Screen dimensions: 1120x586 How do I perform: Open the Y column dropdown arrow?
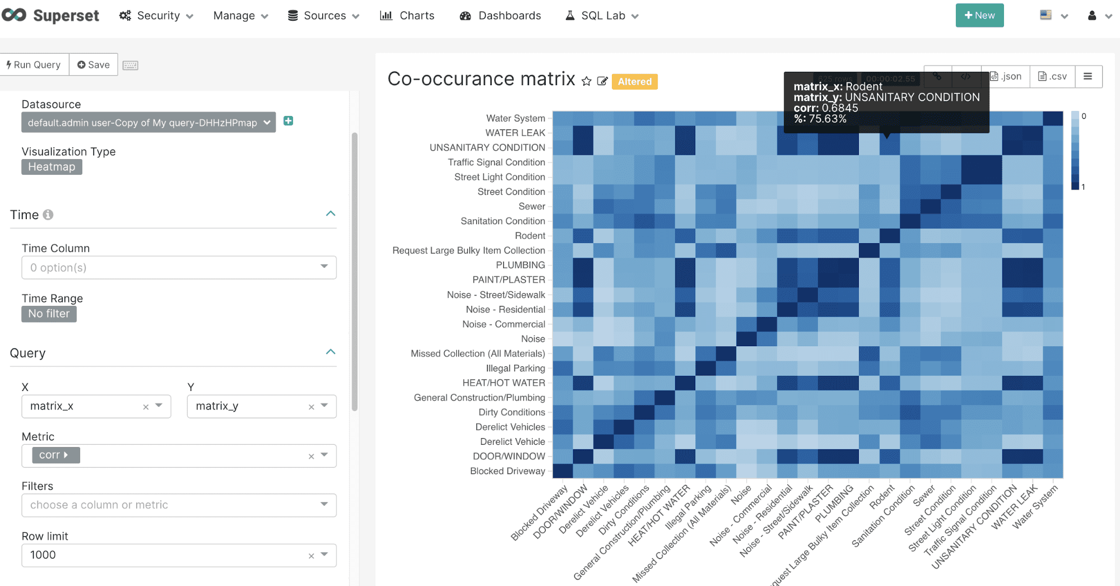[x=324, y=406]
